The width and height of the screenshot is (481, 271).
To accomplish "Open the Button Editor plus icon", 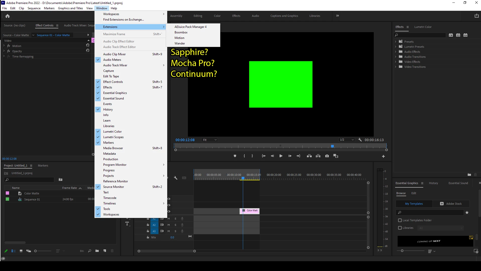I will [383, 156].
